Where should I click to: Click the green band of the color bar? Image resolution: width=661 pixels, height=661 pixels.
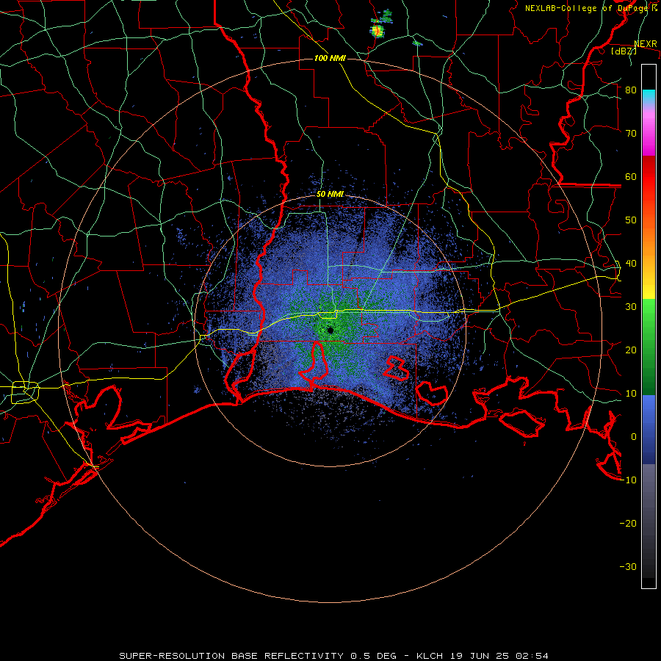tap(649, 347)
